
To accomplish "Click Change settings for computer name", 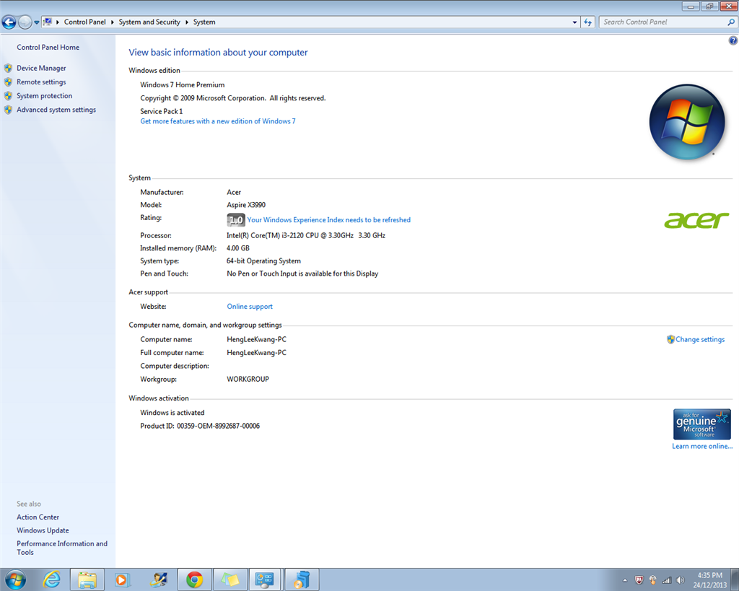I will coord(700,339).
